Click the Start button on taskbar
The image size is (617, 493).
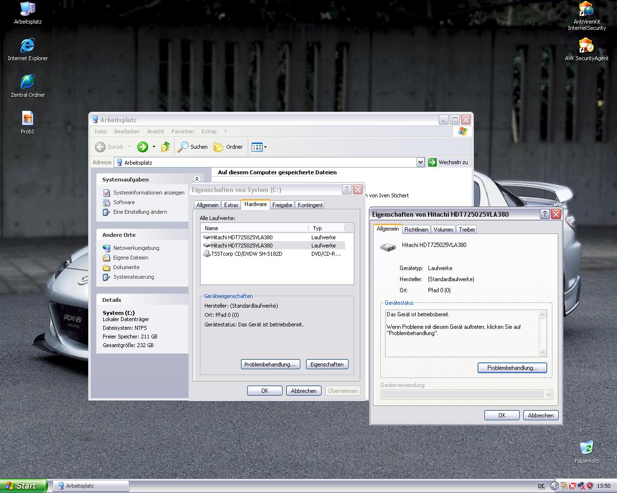pos(24,486)
